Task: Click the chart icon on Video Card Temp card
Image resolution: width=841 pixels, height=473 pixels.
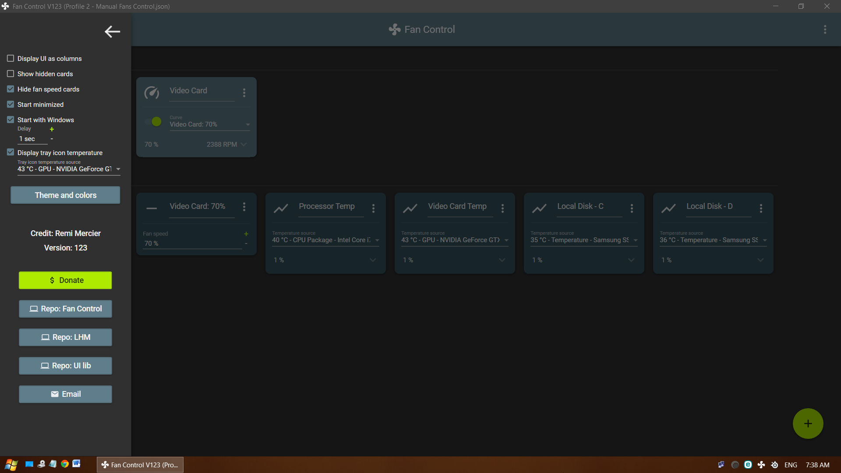Action: [410, 208]
